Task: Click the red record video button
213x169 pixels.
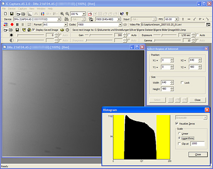Action: [x=12, y=24]
